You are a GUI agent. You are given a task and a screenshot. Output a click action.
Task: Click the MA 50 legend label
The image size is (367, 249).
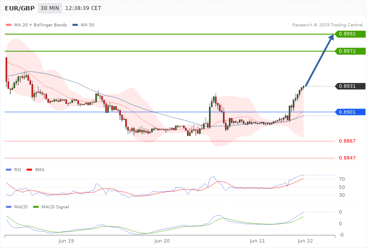[87, 25]
